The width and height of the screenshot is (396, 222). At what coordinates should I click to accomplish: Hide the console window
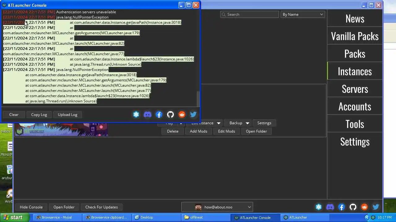(x=31, y=207)
